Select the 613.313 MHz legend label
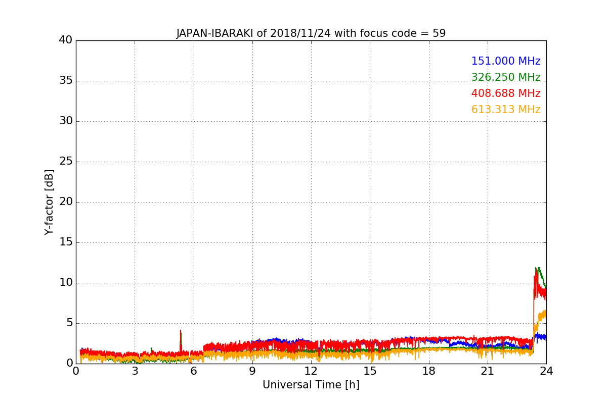This screenshot has width=607, height=404. tap(506, 110)
